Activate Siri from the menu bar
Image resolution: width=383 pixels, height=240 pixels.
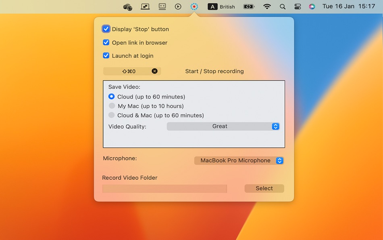(312, 6)
